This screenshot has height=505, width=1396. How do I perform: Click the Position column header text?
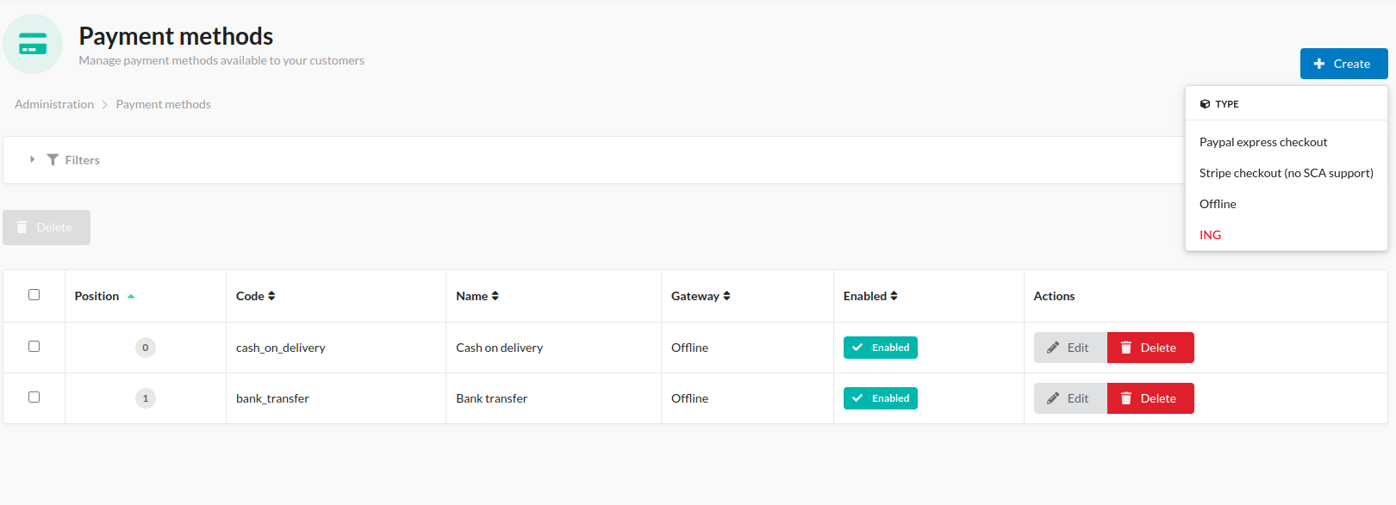pos(97,296)
